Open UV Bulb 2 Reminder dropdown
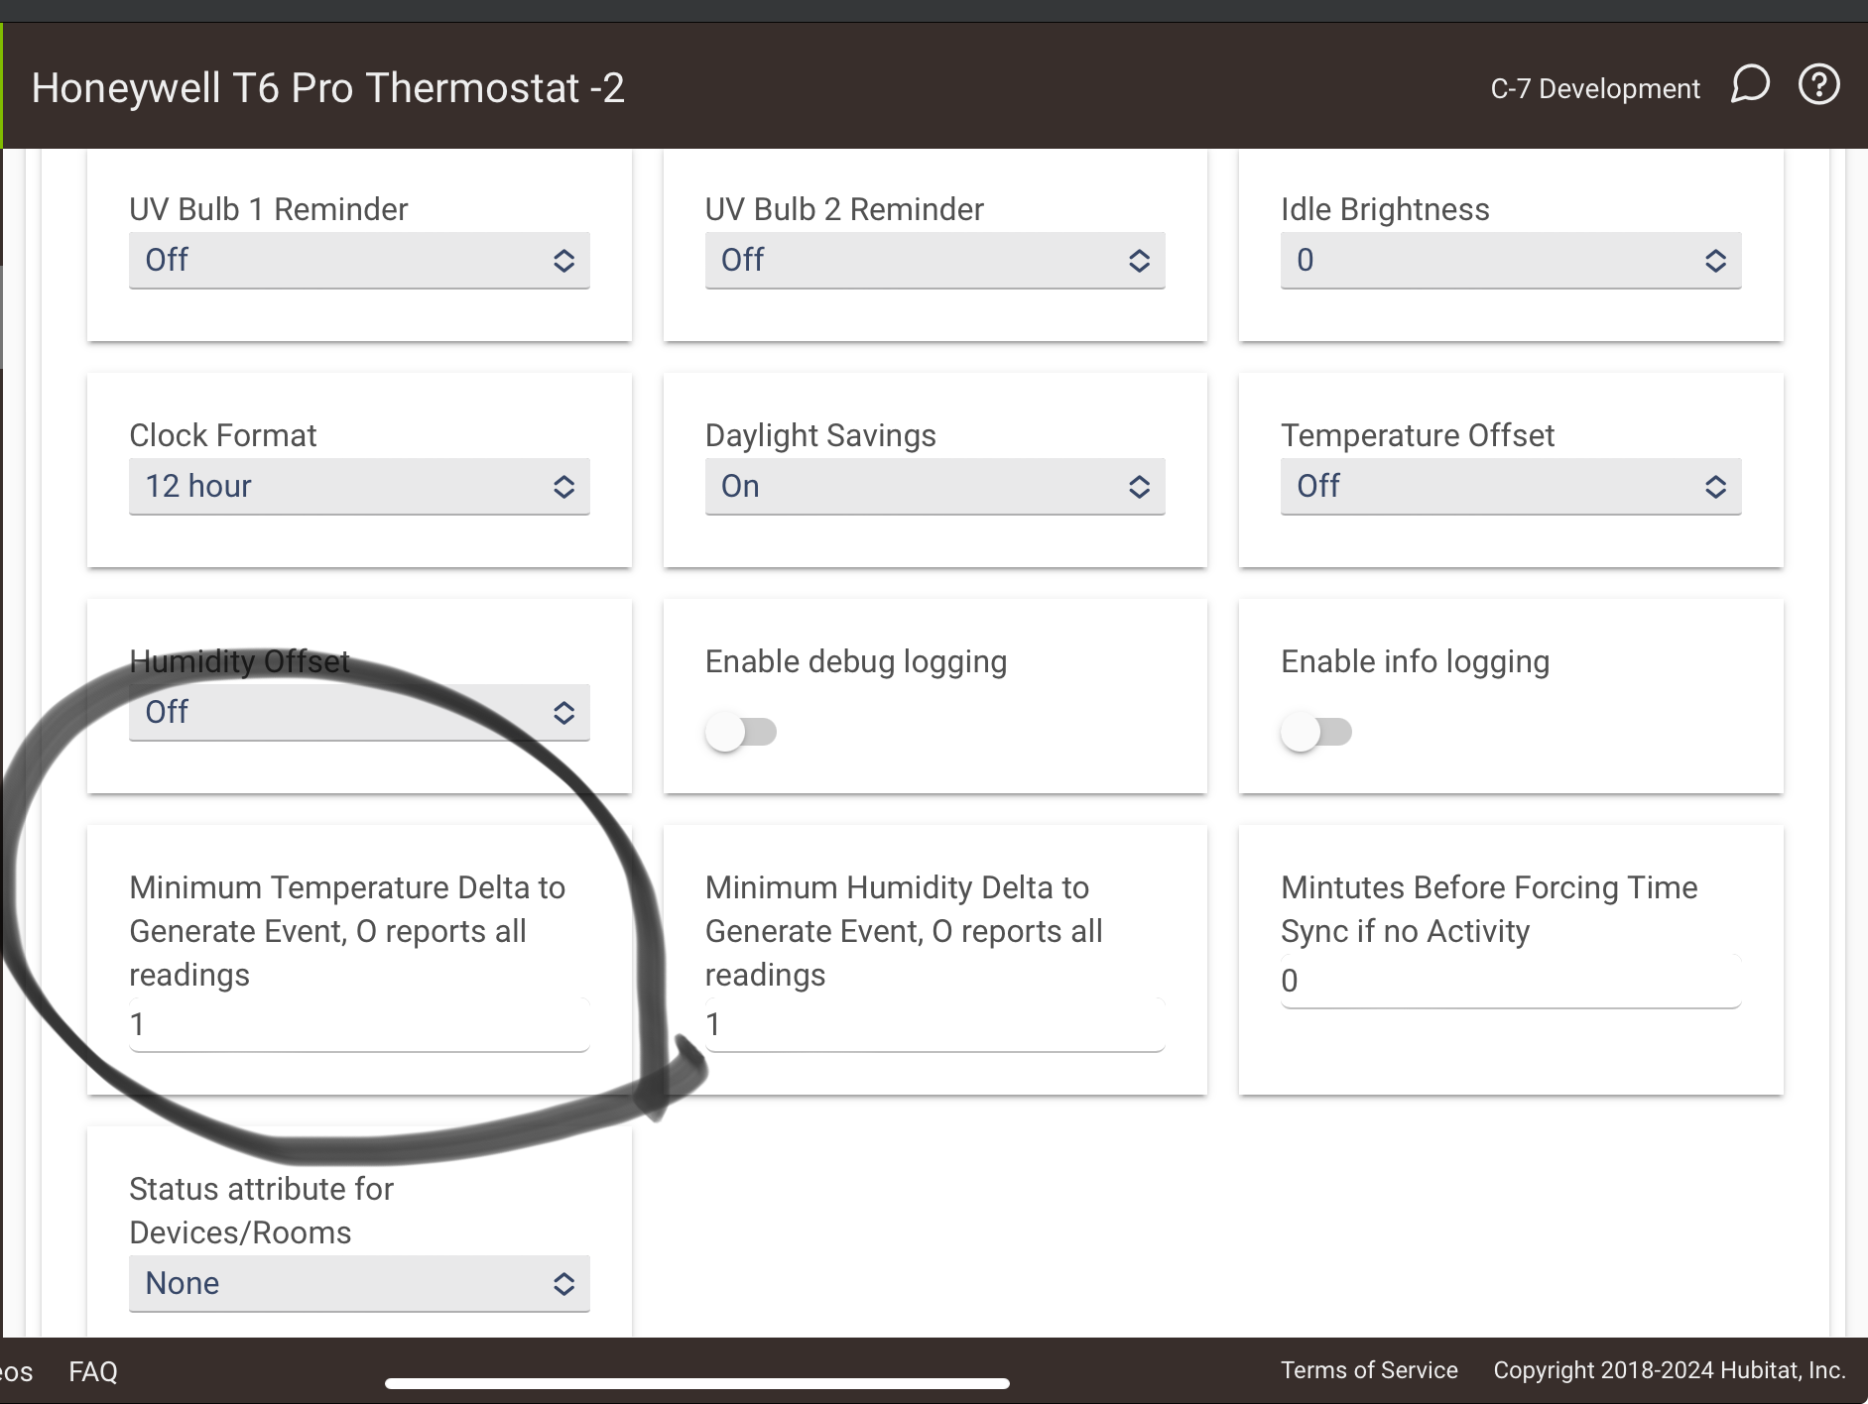The image size is (1868, 1404). click(x=934, y=261)
